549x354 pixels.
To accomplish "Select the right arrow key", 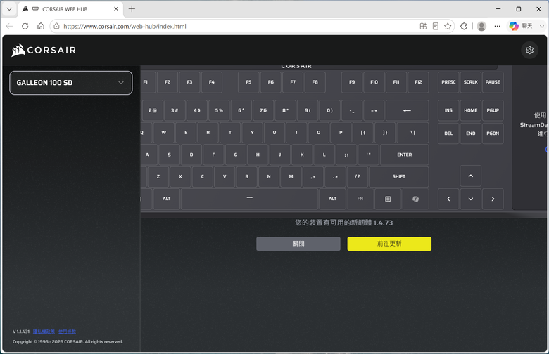I will 493,199.
